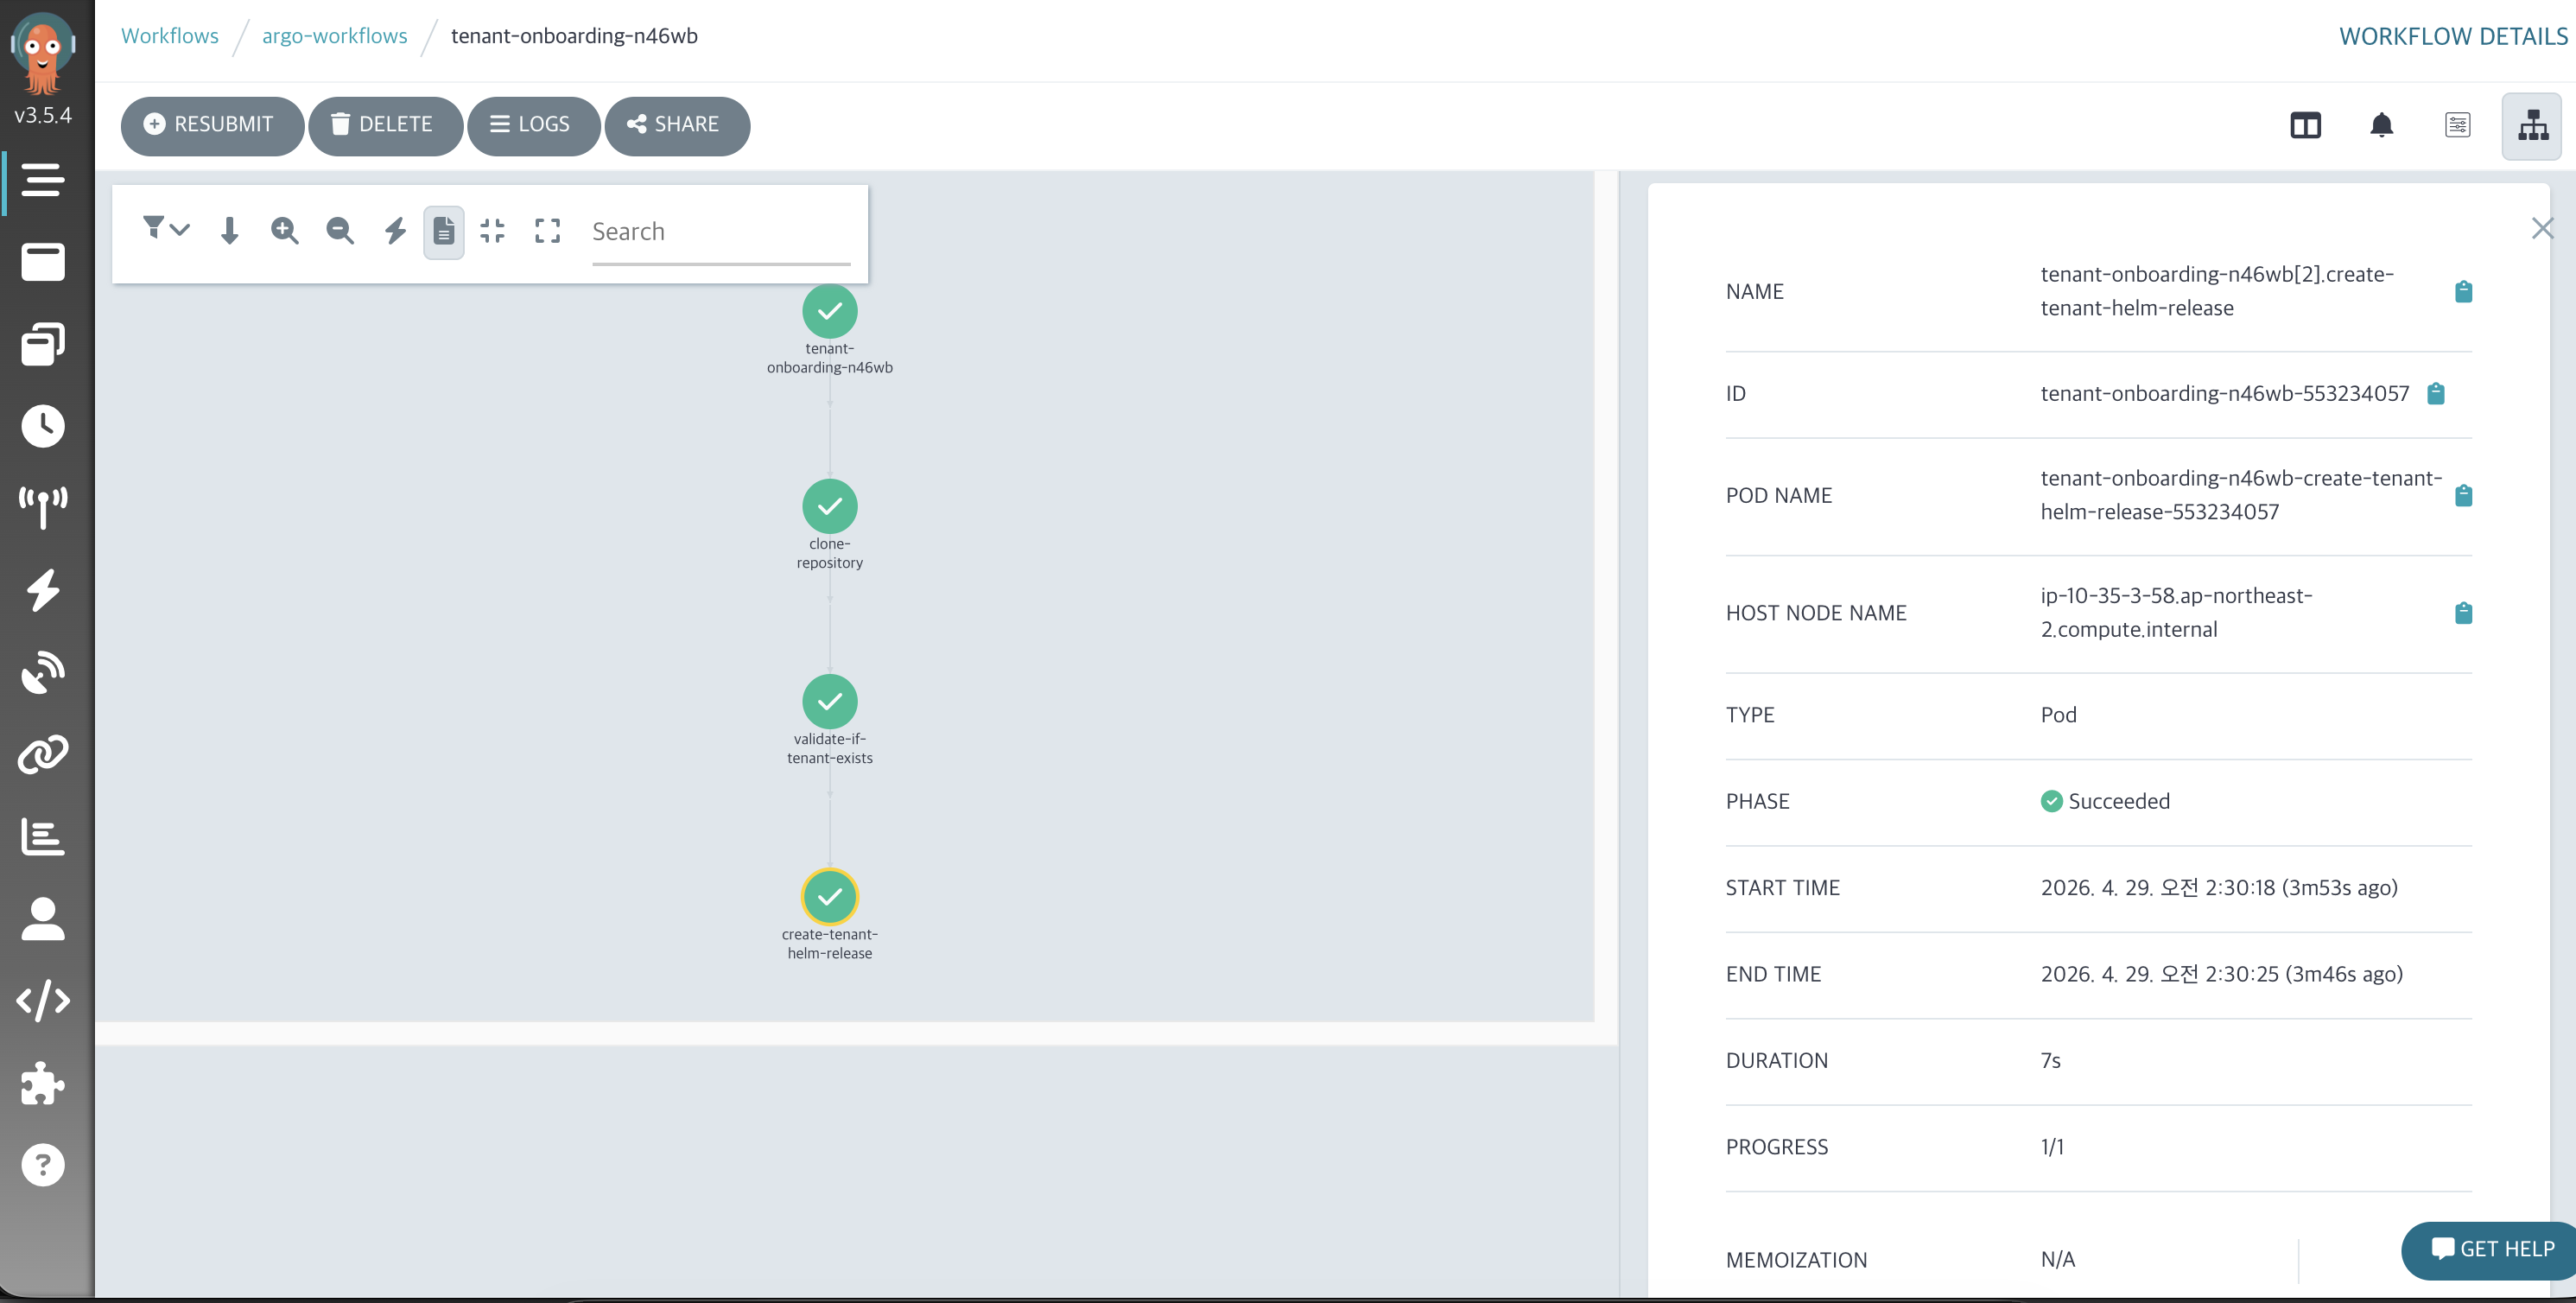Click the zoom in magnifier icon
Screen dimensions: 2576x1303
click(285, 231)
